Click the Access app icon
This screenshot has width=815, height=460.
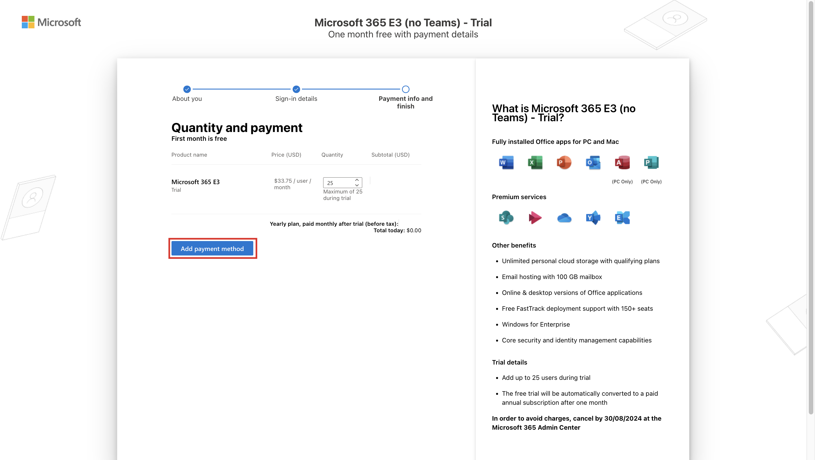pos(622,162)
